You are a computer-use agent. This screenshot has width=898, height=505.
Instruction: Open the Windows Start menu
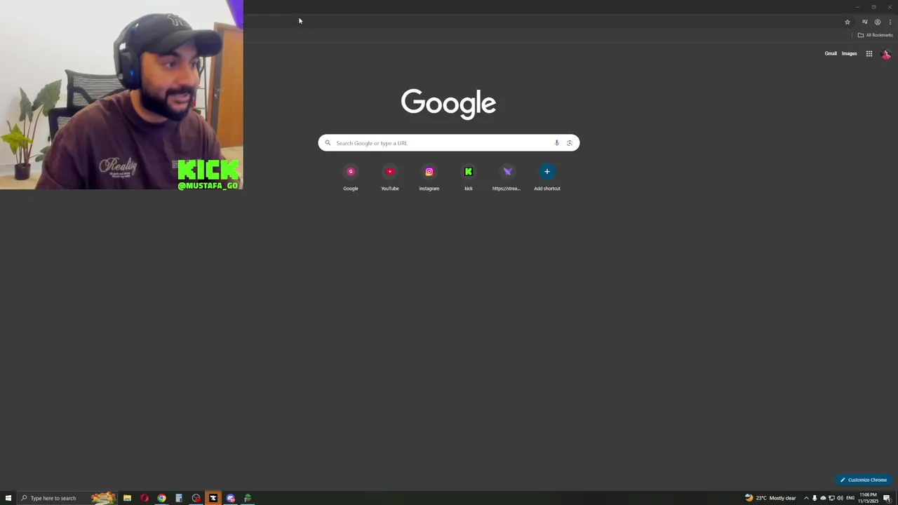coord(8,498)
